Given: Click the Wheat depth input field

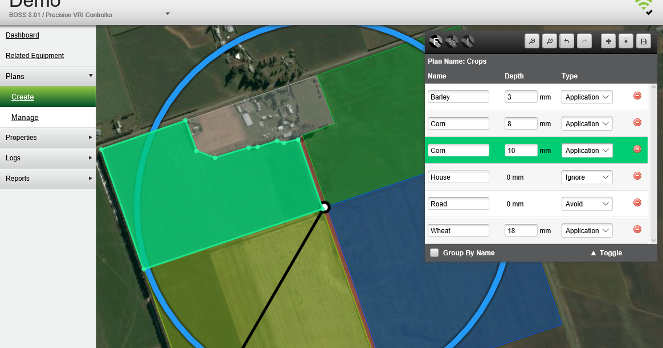Looking at the screenshot, I should tap(521, 230).
